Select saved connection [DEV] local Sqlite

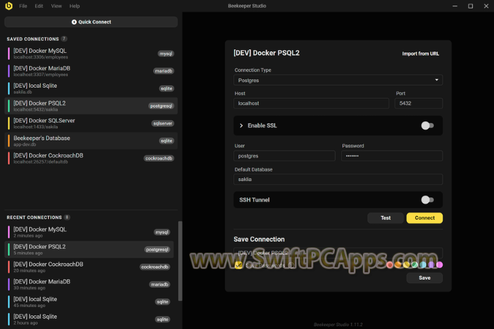point(91,88)
